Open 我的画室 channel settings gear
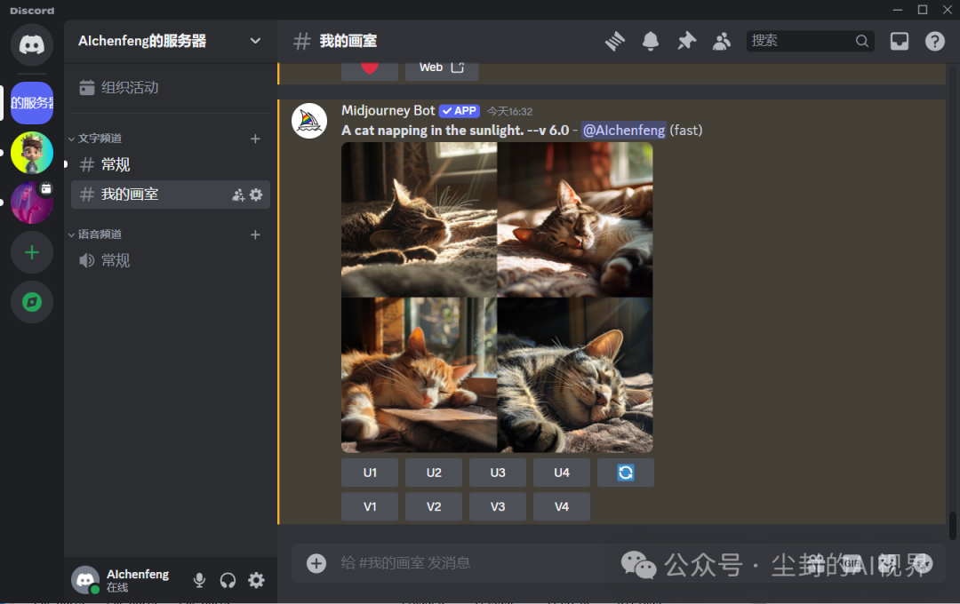 [256, 195]
